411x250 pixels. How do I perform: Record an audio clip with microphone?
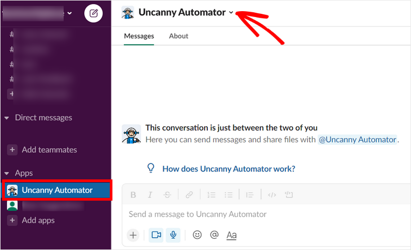pyautogui.click(x=173, y=235)
